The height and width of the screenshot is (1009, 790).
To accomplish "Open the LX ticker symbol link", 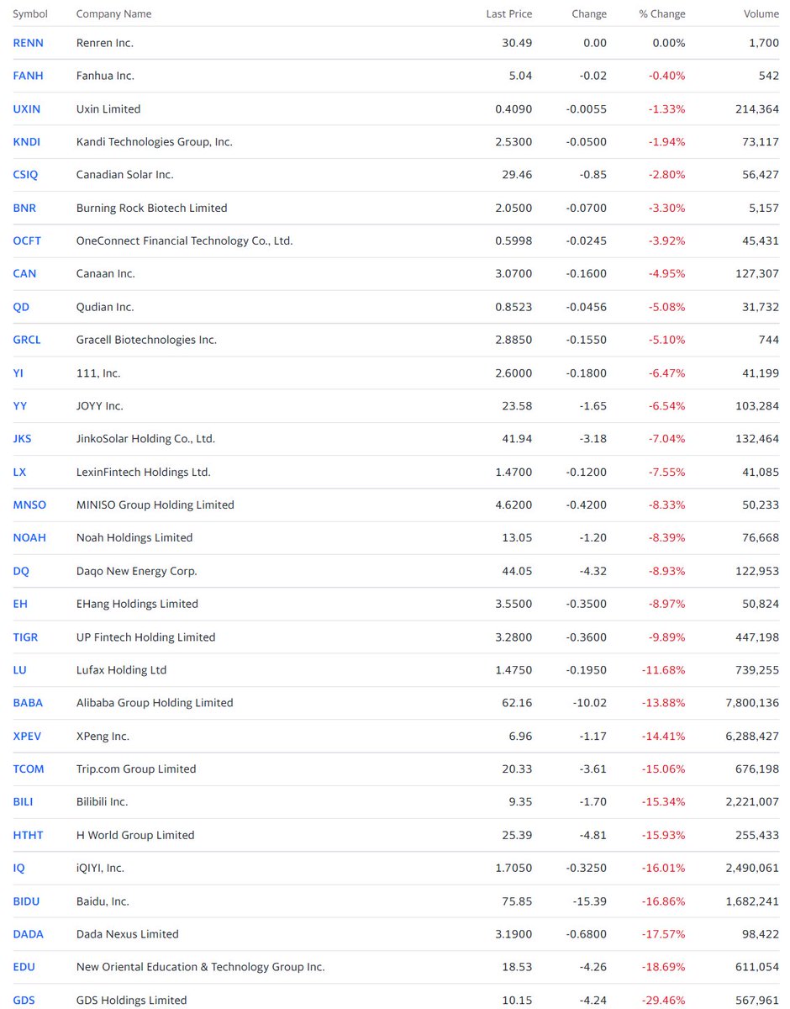I will [x=19, y=472].
